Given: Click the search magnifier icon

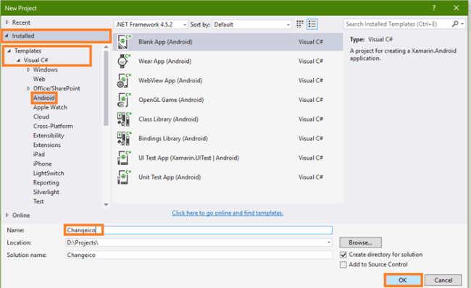Looking at the screenshot, I should point(455,24).
